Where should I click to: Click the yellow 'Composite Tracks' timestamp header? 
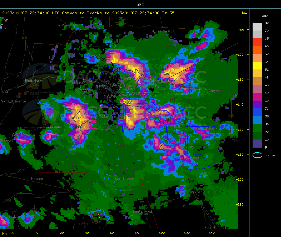pos(88,13)
